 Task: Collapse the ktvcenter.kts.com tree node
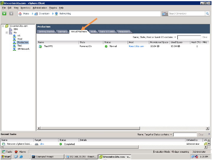click(3, 26)
